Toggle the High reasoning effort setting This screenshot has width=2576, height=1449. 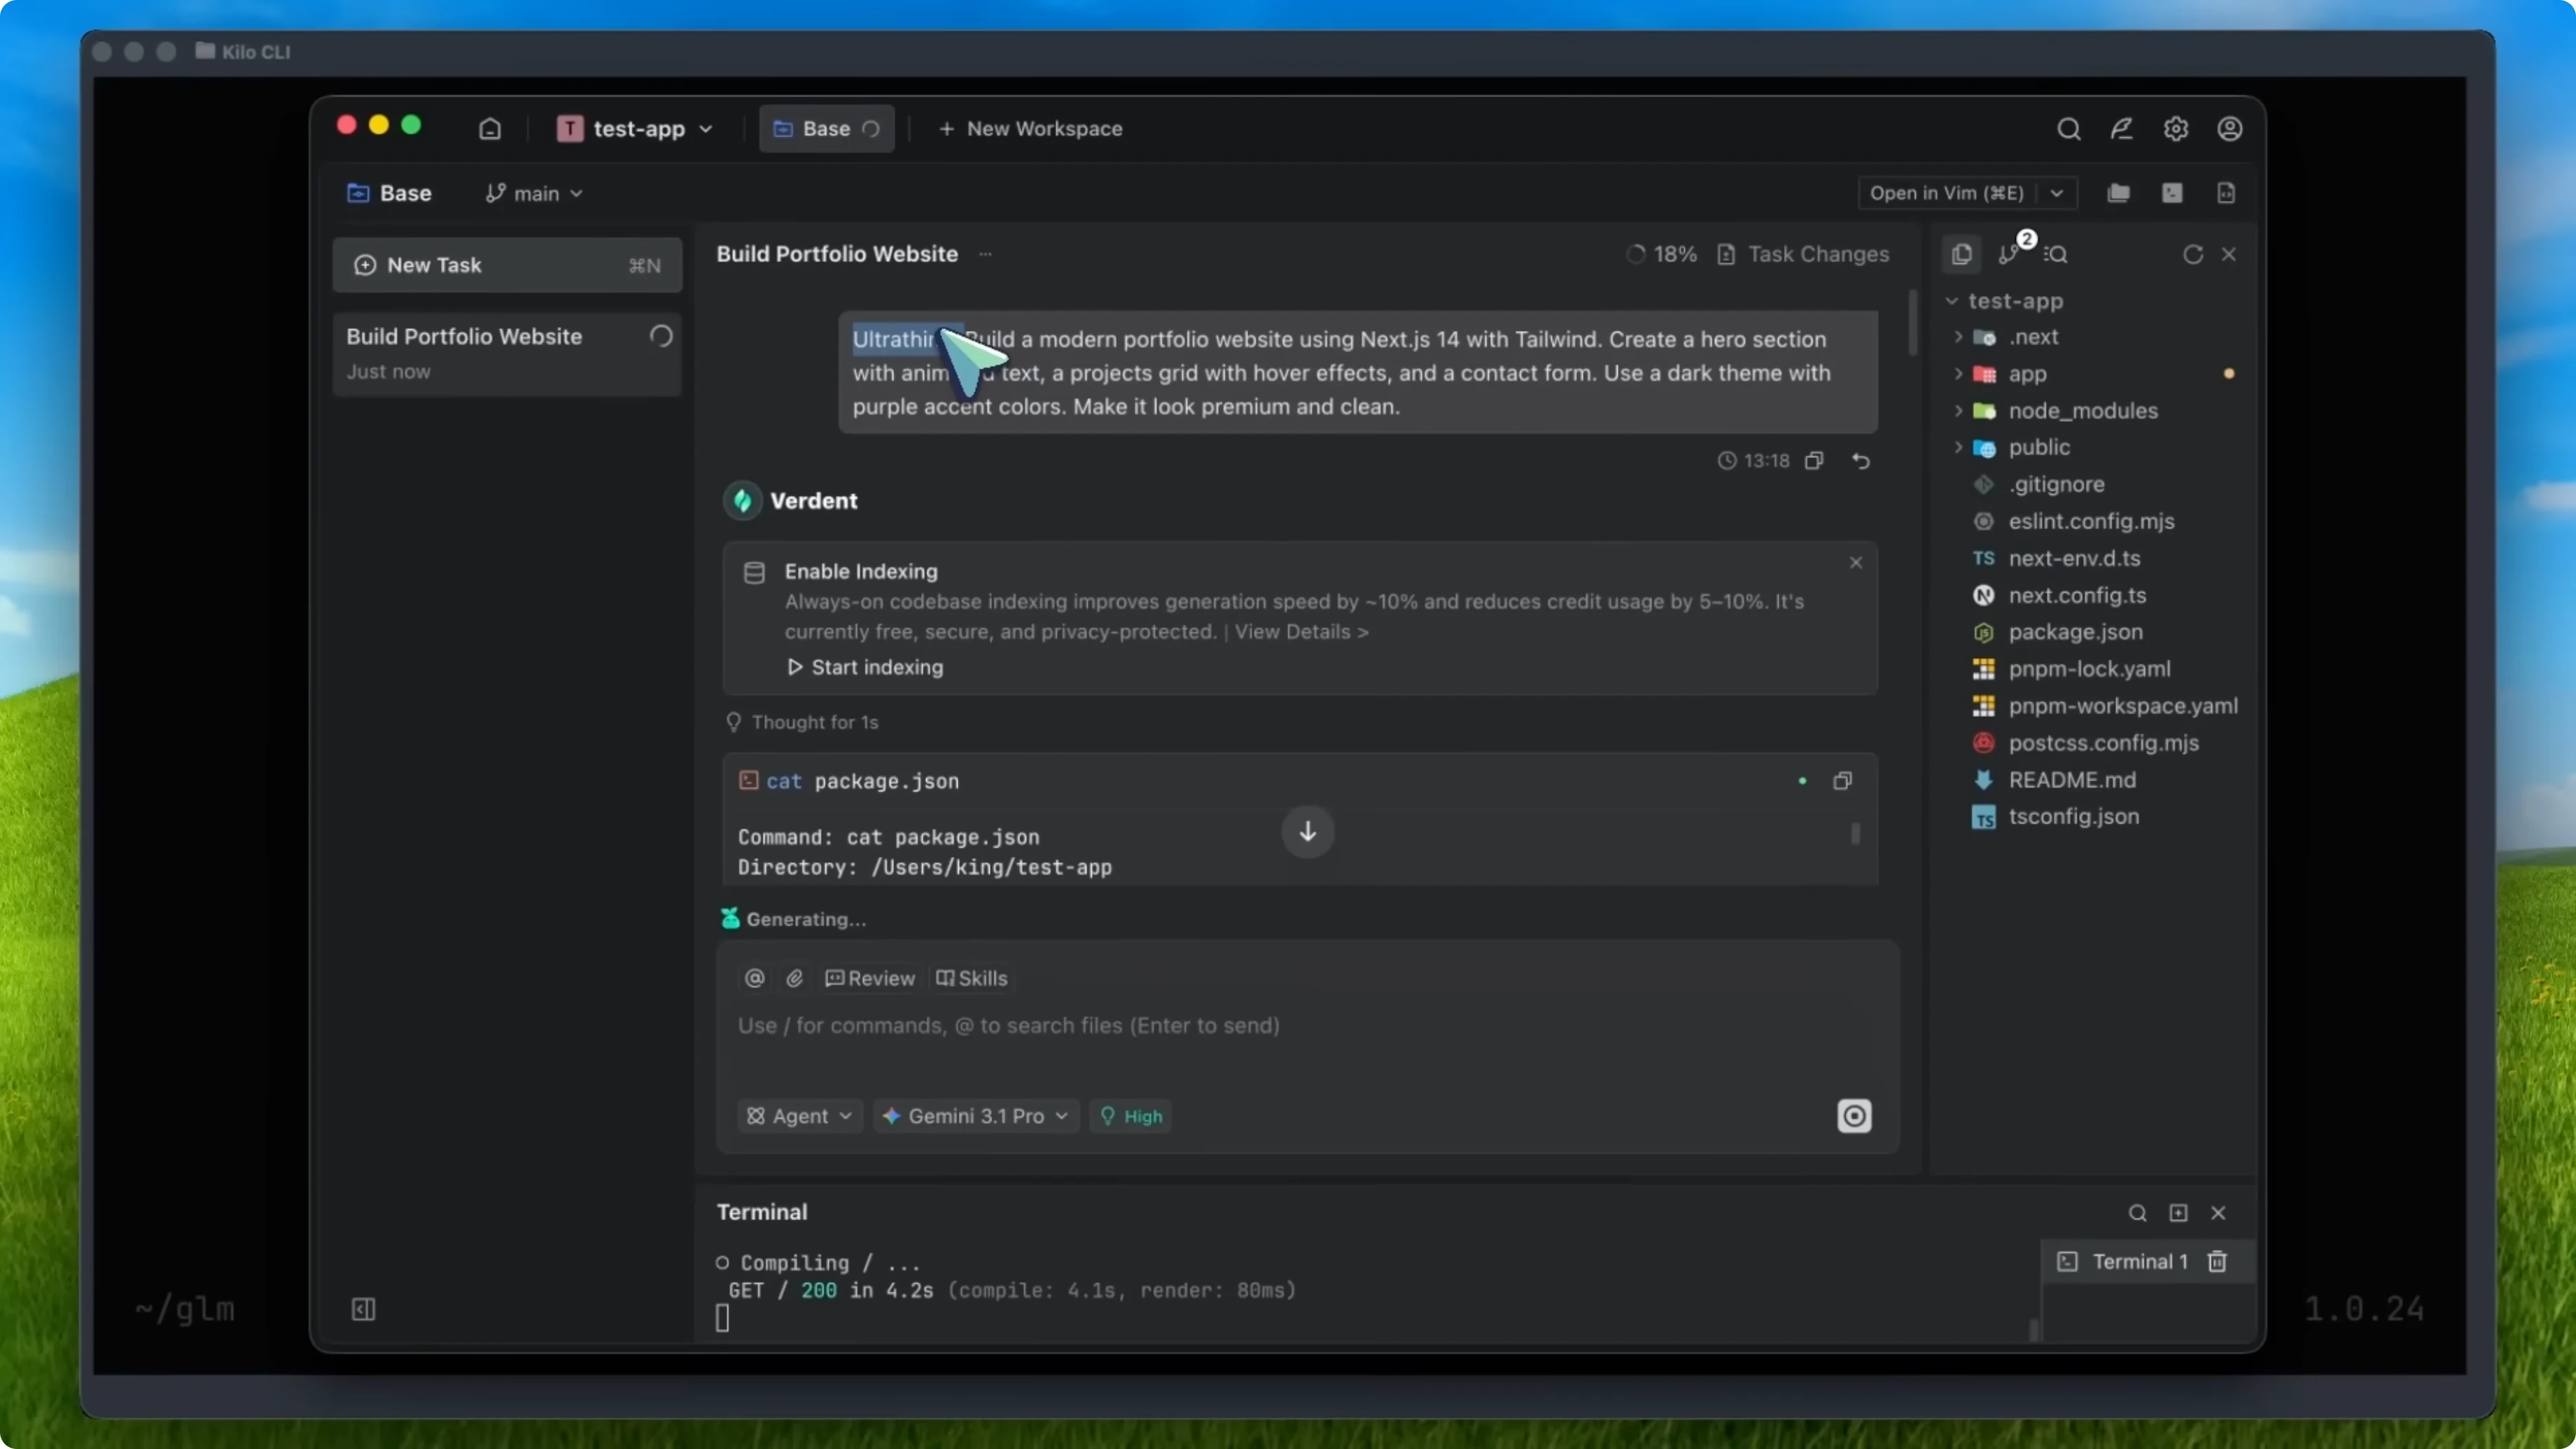pos(1130,1116)
